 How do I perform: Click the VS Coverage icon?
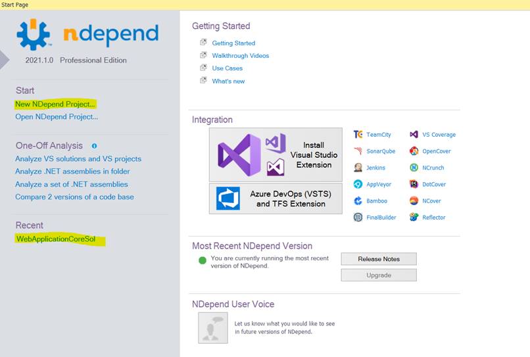tap(414, 135)
